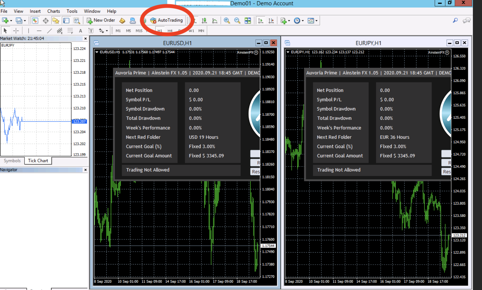
Task: Click the triangle beside EURJPY,H1 chart label
Action: coord(288,52)
